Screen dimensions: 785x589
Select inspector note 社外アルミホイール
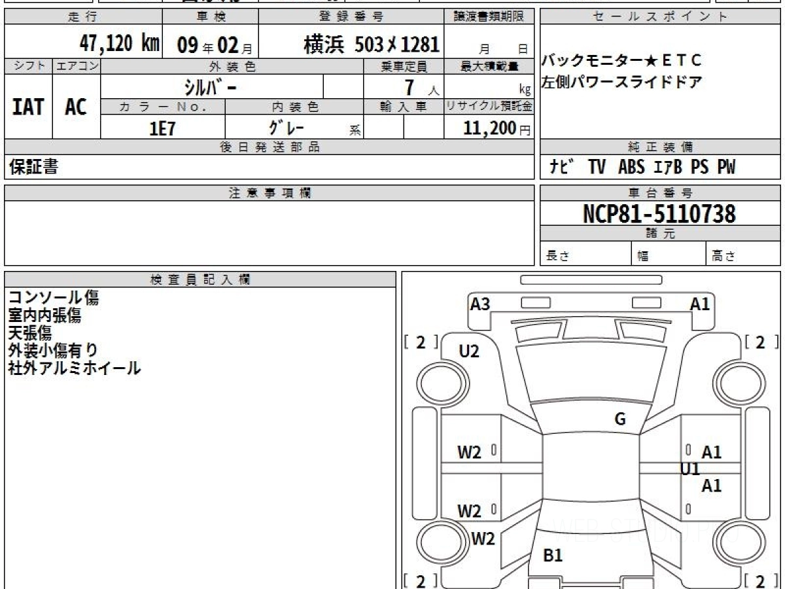coord(74,368)
